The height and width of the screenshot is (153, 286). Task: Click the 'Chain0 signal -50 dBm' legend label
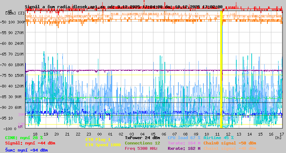[x=230, y=143]
